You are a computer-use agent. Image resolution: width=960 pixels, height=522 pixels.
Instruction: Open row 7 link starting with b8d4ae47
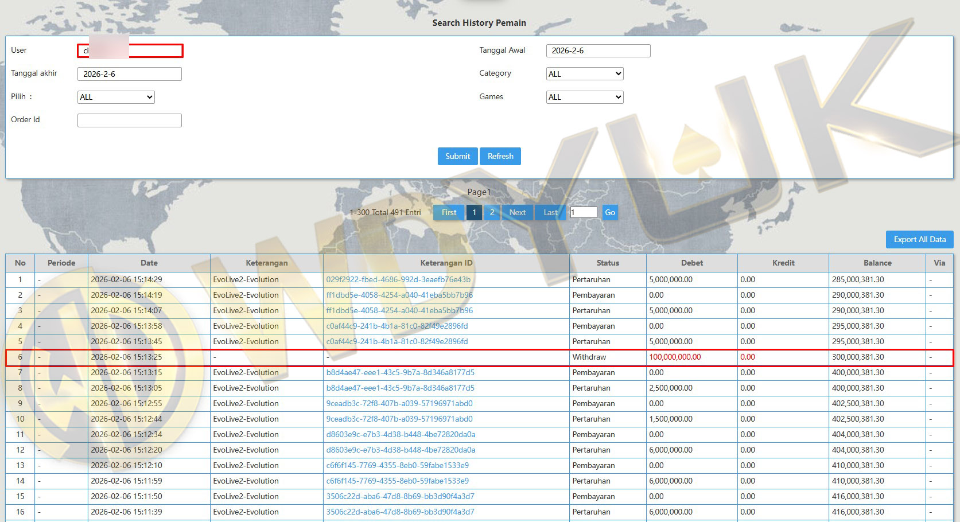tap(400, 372)
